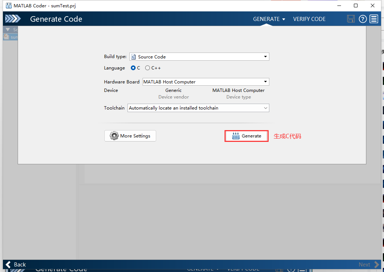Click the MATLAB Host Computer device type value
Image resolution: width=384 pixels, height=272 pixels.
coord(238,90)
